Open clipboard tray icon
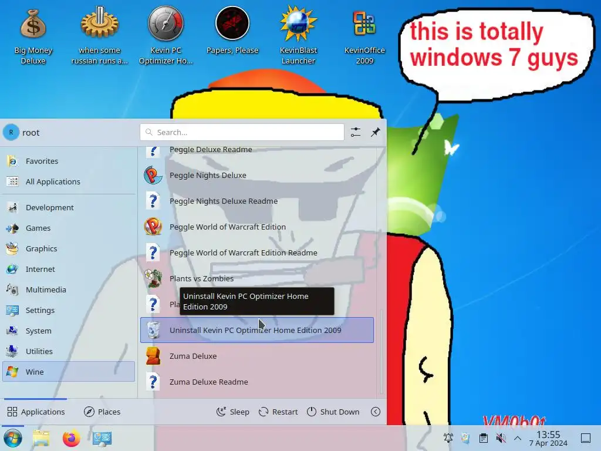This screenshot has height=451, width=601. [484, 438]
